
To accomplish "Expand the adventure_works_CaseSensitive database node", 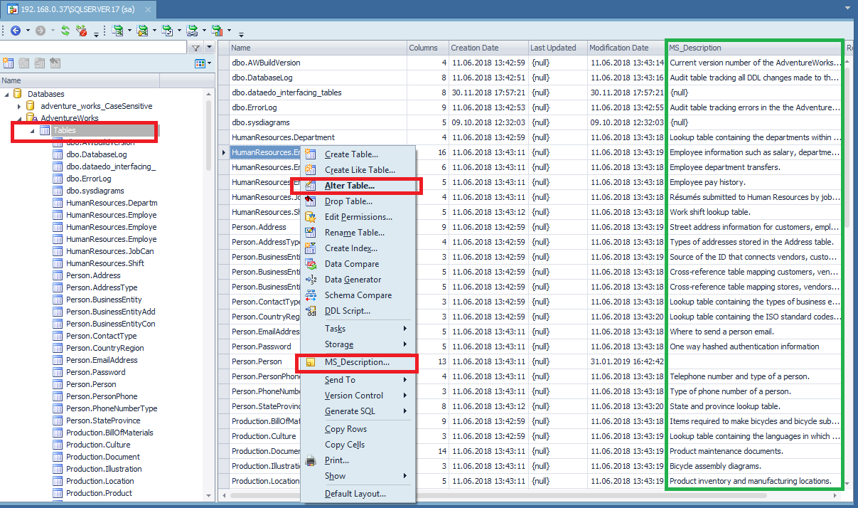I will (19, 106).
